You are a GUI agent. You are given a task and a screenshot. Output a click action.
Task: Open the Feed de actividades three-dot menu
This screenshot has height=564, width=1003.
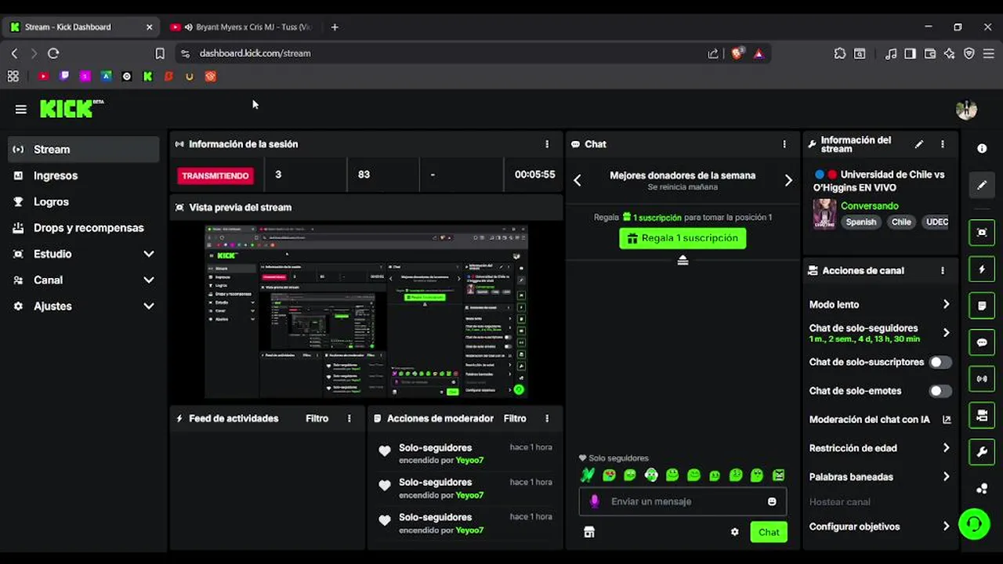click(x=349, y=418)
